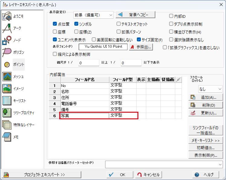Open ツリープロパティ tree icon
The width and height of the screenshot is (226, 180).
pos(7,113)
